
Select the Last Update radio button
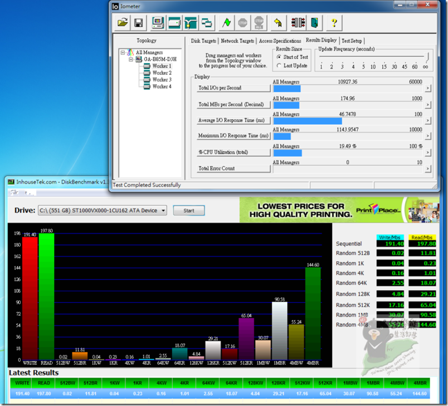point(279,66)
